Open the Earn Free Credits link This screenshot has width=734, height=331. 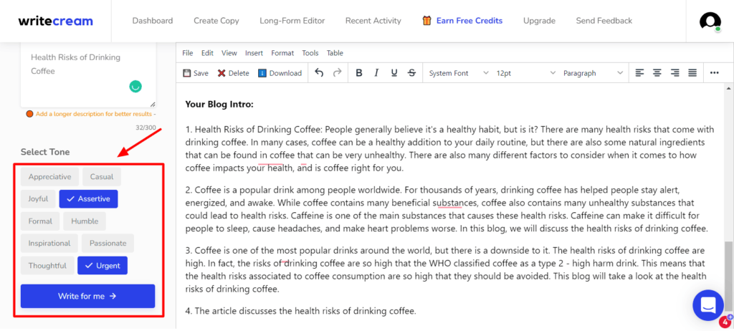pos(462,21)
